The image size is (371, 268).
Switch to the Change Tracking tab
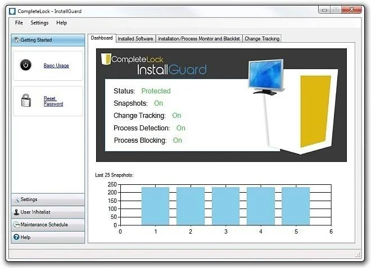[x=262, y=39]
